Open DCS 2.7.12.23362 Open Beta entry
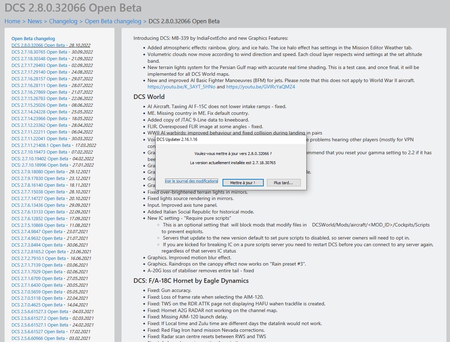 tap(39, 125)
